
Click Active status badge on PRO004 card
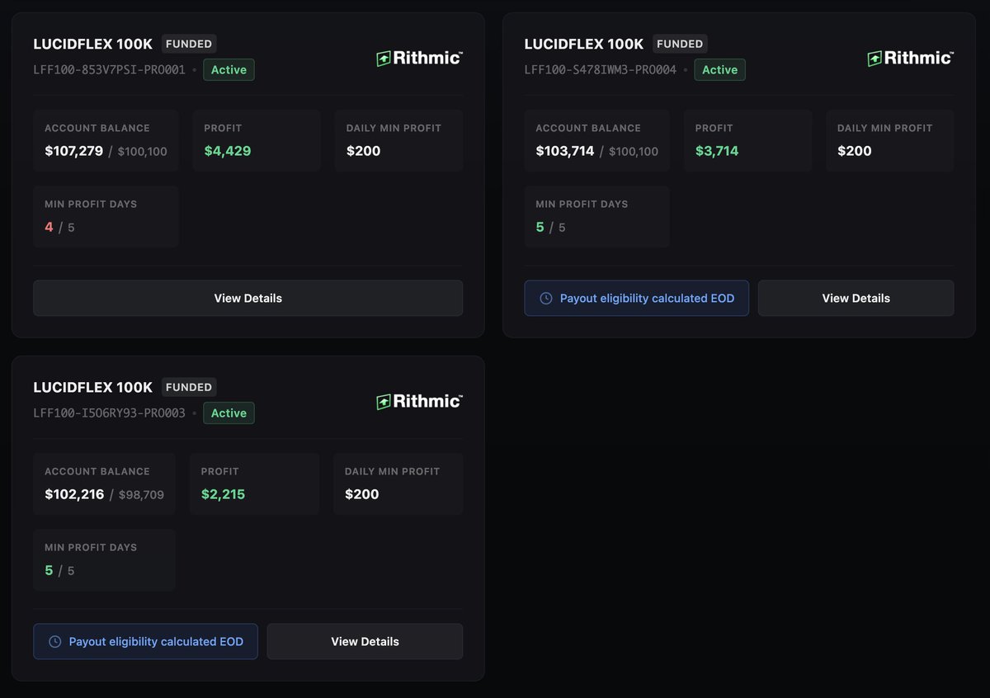(x=719, y=69)
